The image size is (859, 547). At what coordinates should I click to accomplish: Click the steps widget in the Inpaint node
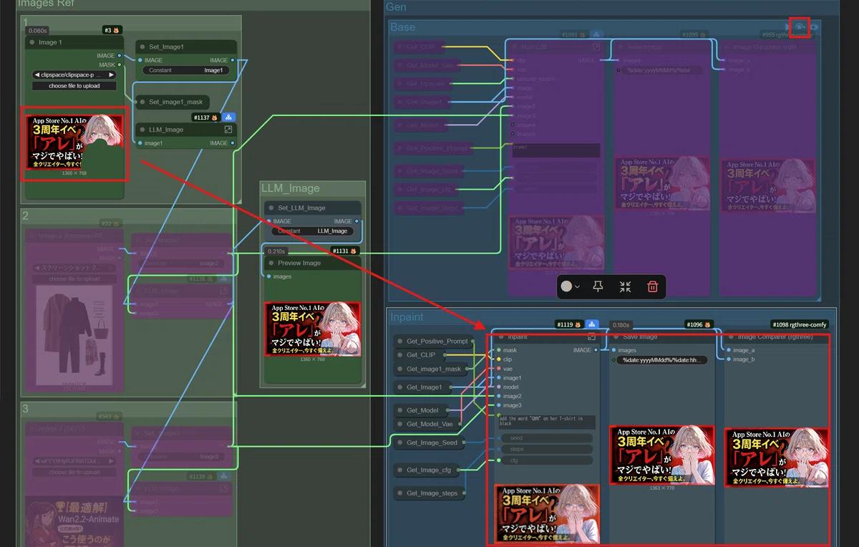546,450
